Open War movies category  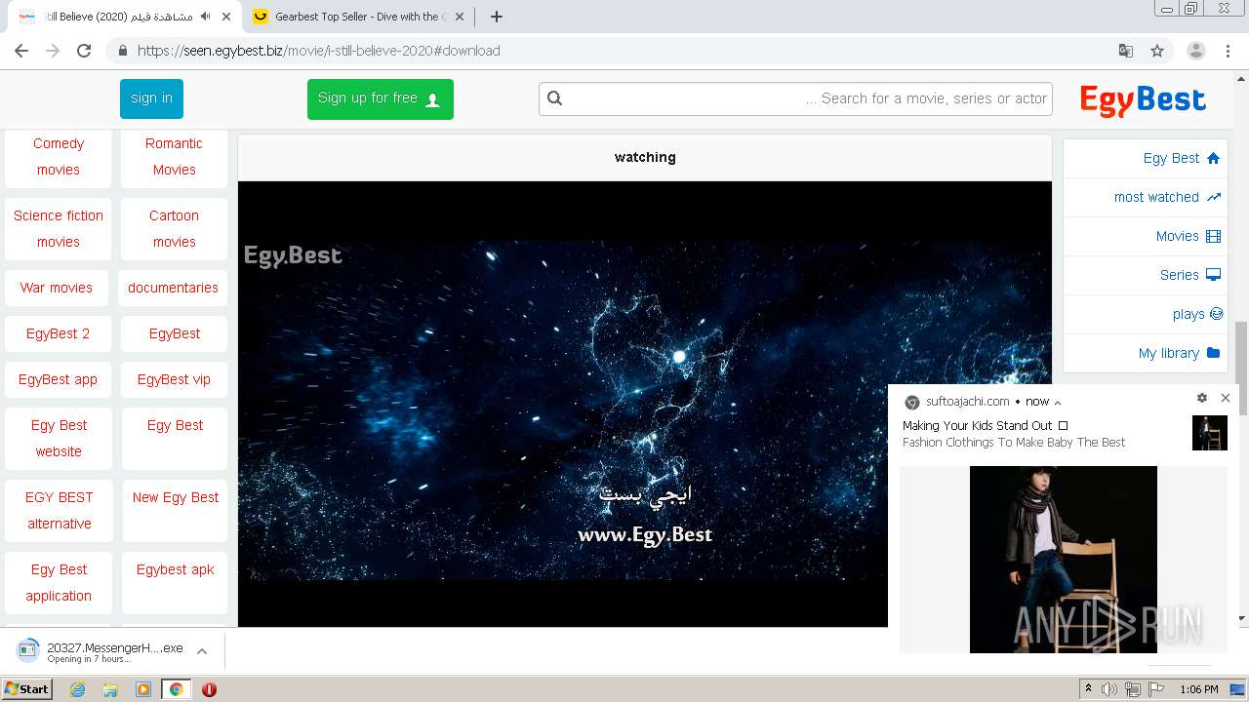(57, 288)
